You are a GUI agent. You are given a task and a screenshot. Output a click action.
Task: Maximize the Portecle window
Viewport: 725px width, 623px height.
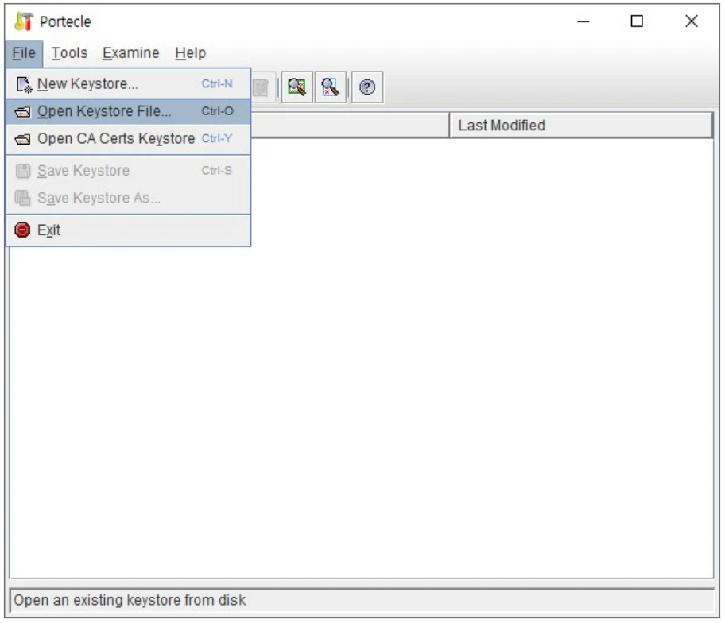point(637,21)
